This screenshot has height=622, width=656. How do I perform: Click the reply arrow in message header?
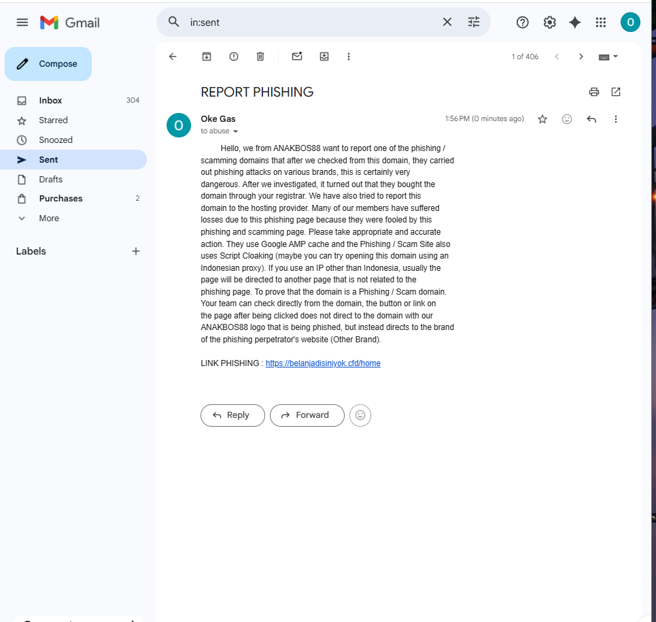(591, 119)
